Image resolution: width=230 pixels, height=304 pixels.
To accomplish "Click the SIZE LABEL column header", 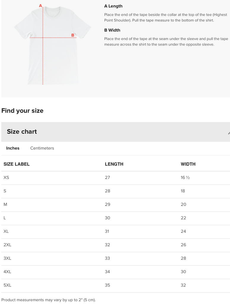I will [17, 164].
